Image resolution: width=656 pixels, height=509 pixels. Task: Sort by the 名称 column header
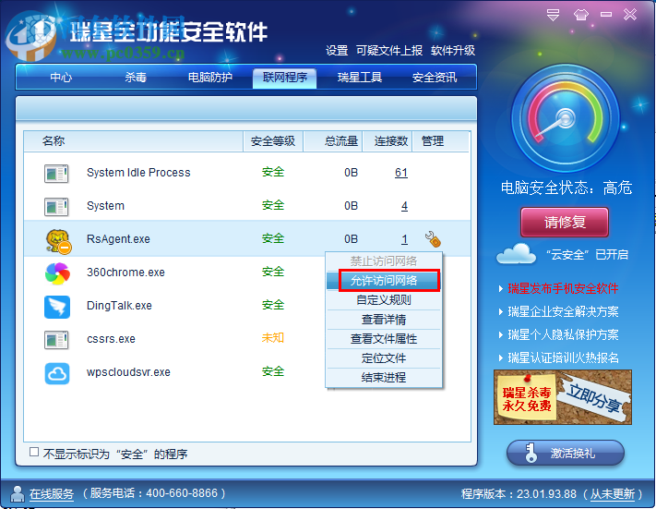point(133,141)
